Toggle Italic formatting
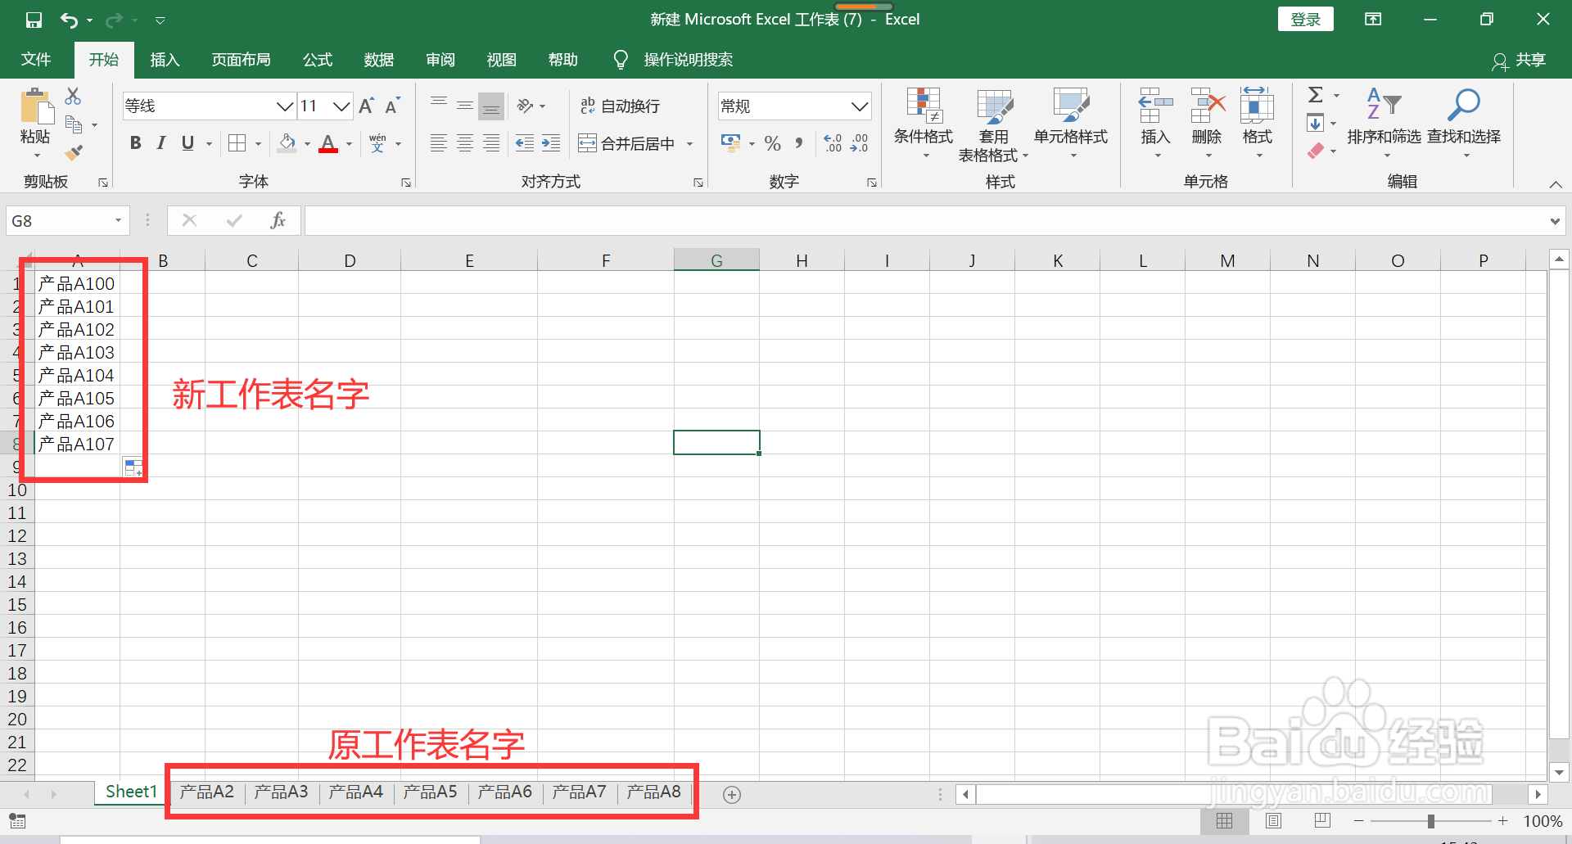Image resolution: width=1572 pixels, height=844 pixels. (161, 143)
